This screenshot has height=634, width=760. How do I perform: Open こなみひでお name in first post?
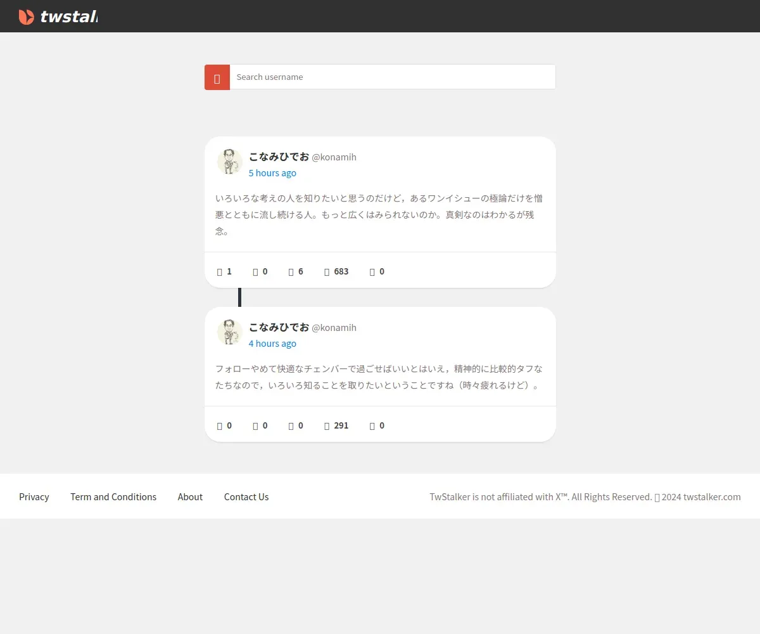click(279, 157)
